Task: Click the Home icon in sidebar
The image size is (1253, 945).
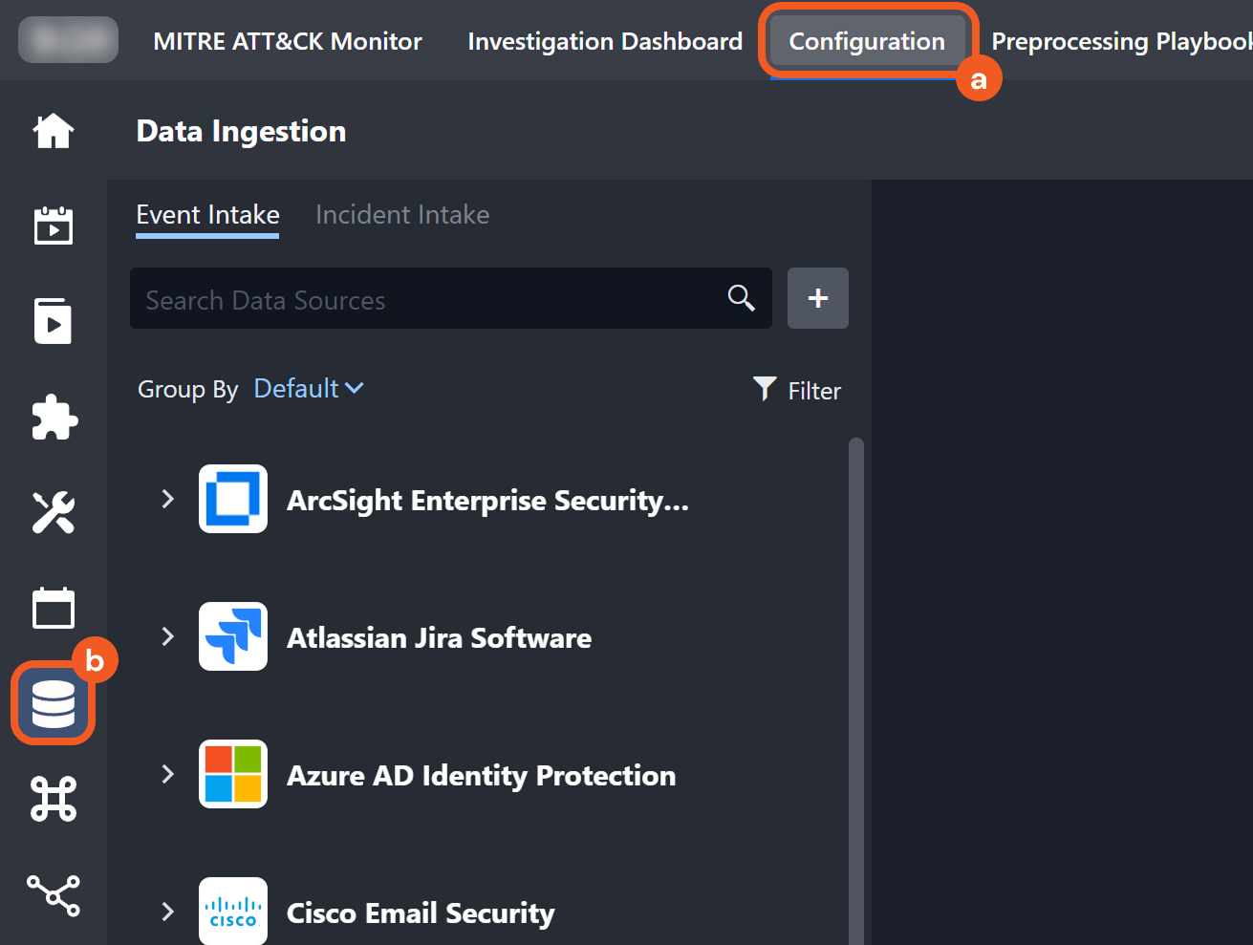Action: (54, 131)
